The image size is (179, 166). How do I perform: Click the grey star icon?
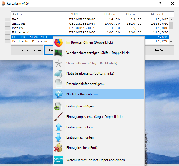tap(59, 63)
